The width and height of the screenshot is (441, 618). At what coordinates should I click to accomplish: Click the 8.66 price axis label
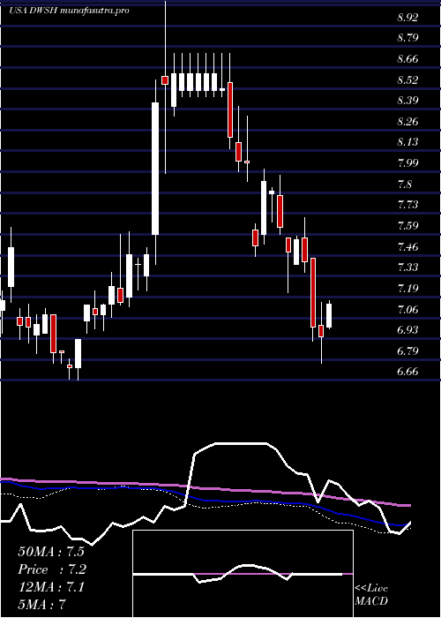point(407,59)
